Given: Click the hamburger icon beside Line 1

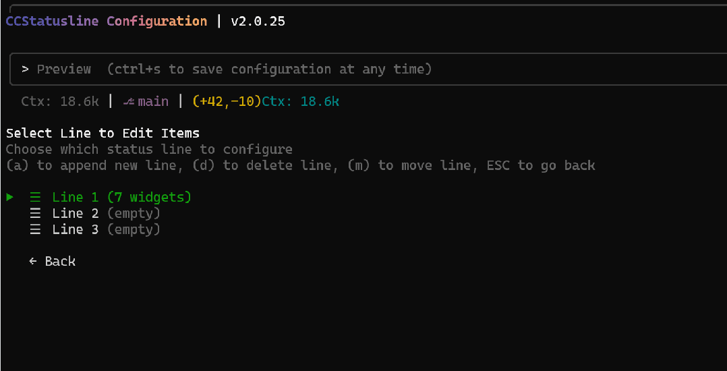Looking at the screenshot, I should [x=36, y=197].
